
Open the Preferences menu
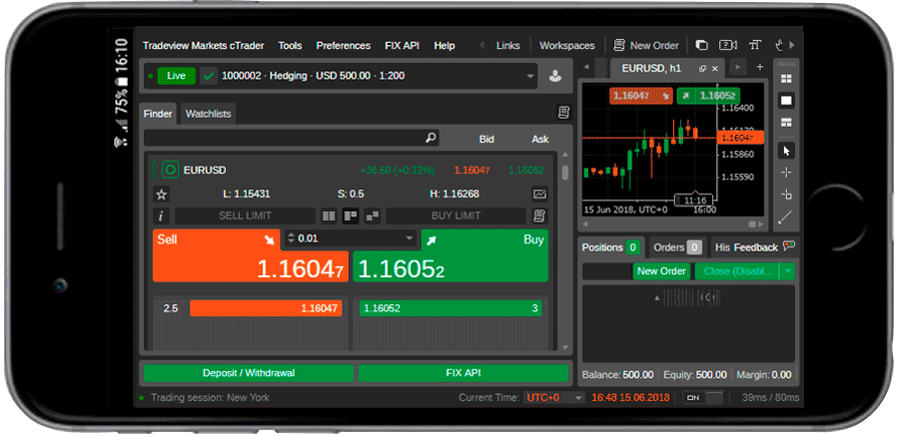point(344,46)
